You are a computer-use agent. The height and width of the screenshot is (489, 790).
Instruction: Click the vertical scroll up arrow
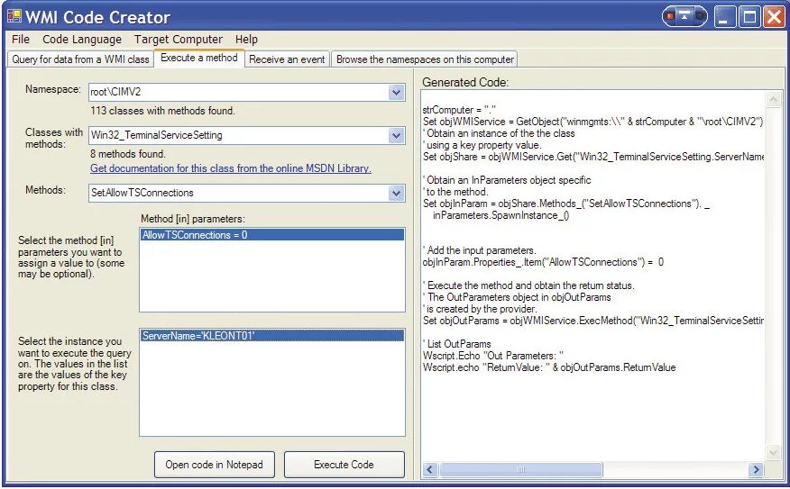tap(773, 100)
